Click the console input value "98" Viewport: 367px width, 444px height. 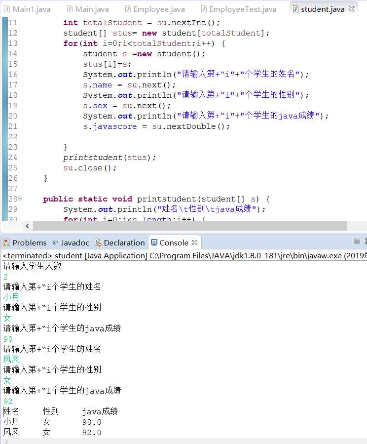[8, 339]
